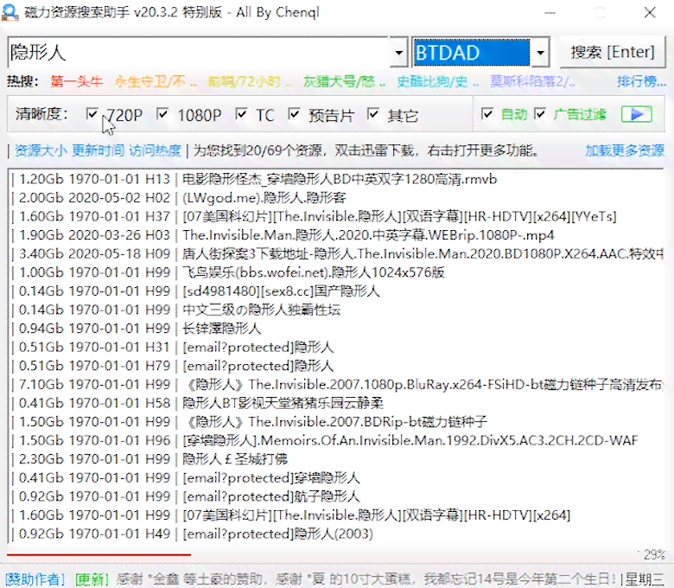The image size is (674, 588).
Task: Click the 搜索 [Enter] button
Action: point(613,52)
